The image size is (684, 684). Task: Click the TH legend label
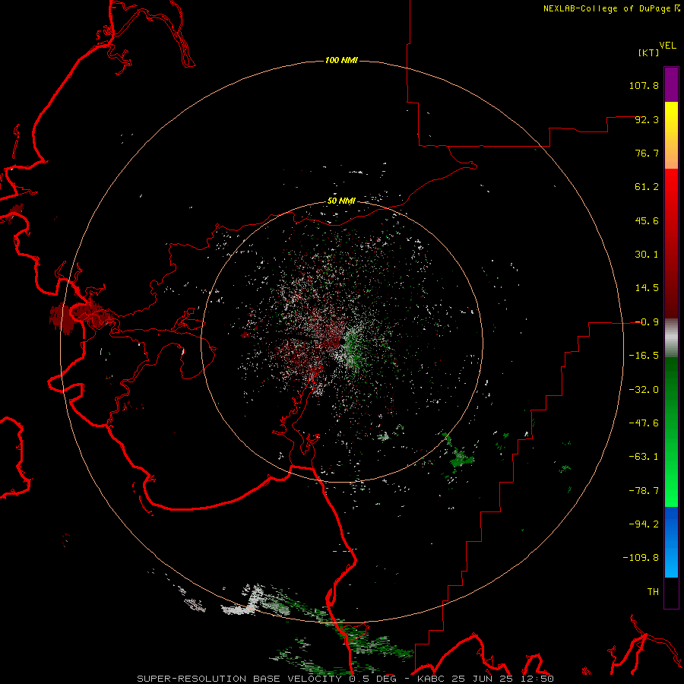[x=653, y=592]
